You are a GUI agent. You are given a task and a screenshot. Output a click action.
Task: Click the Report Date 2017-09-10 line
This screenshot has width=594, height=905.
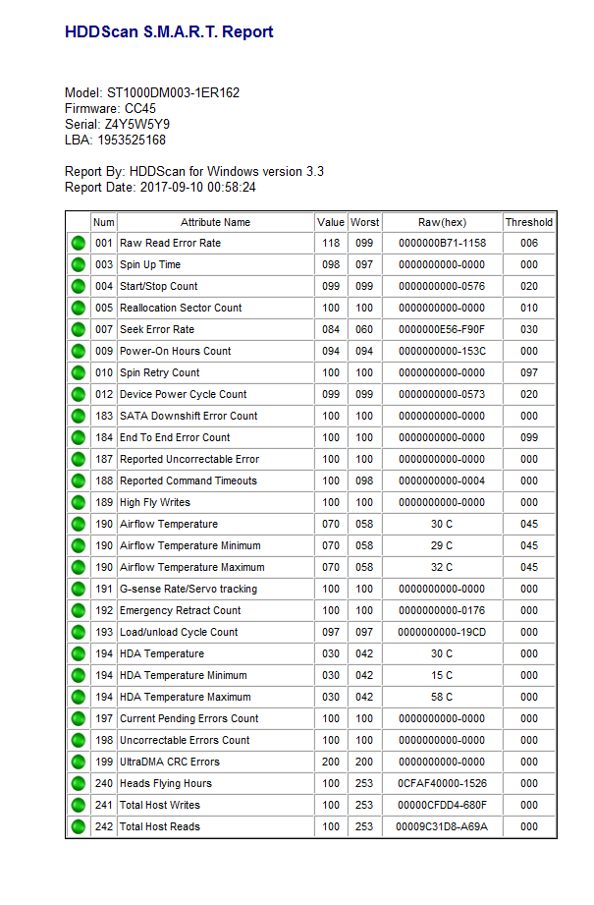pyautogui.click(x=160, y=187)
